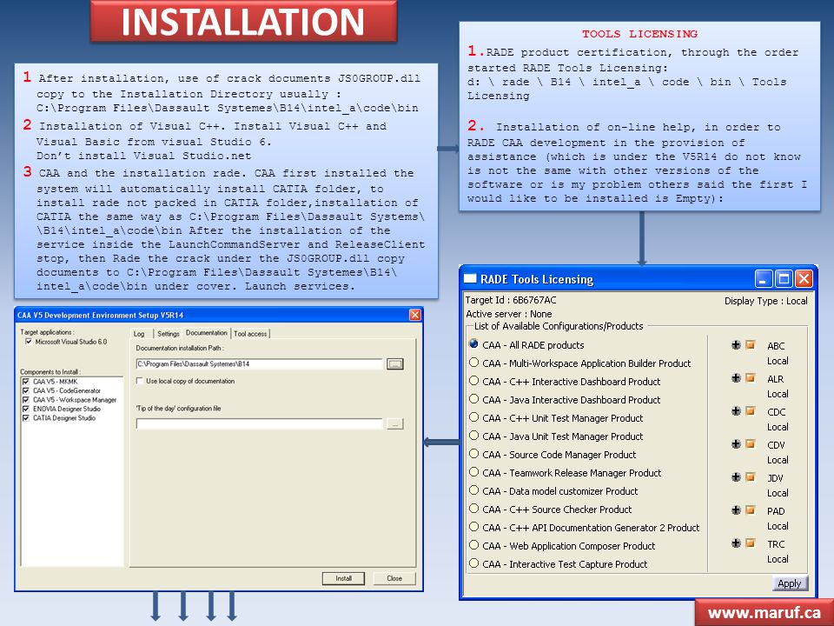Click Apply in RADE Tools Licensing

(790, 583)
